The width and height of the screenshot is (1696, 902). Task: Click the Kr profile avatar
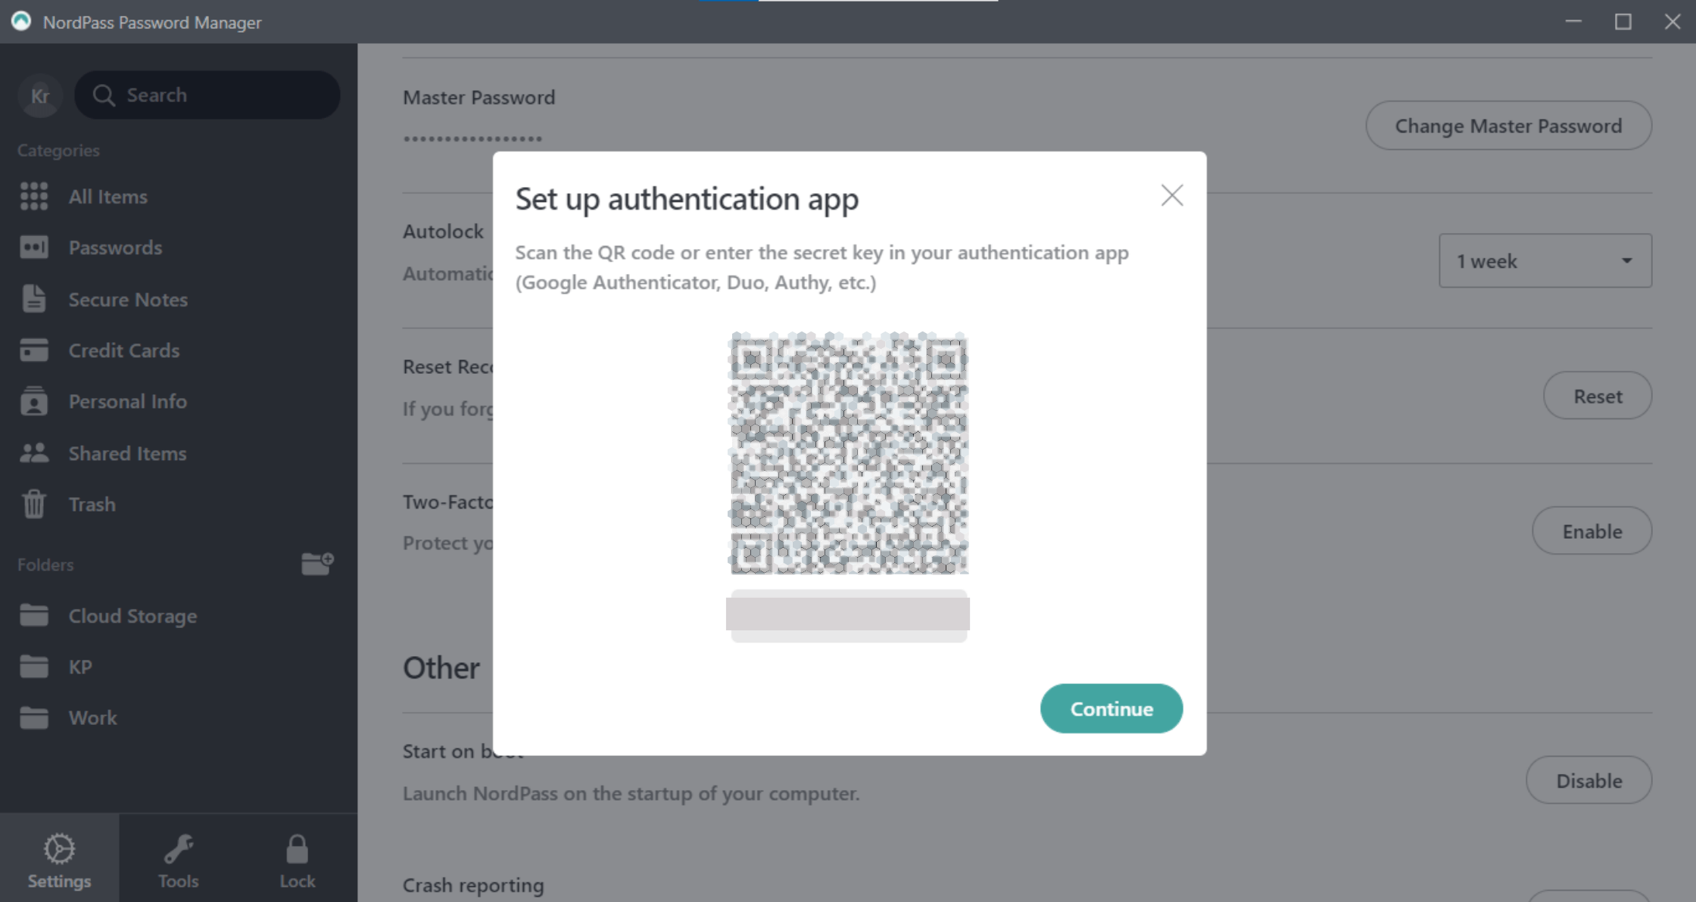click(x=40, y=95)
